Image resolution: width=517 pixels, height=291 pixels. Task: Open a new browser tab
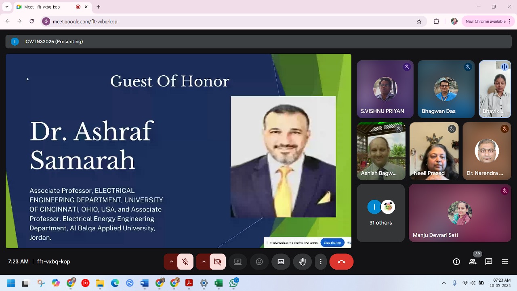[98, 7]
